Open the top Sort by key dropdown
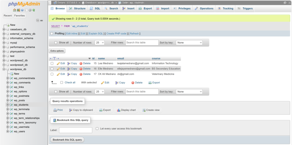The width and height of the screenshot is (292, 145). coord(189,43)
